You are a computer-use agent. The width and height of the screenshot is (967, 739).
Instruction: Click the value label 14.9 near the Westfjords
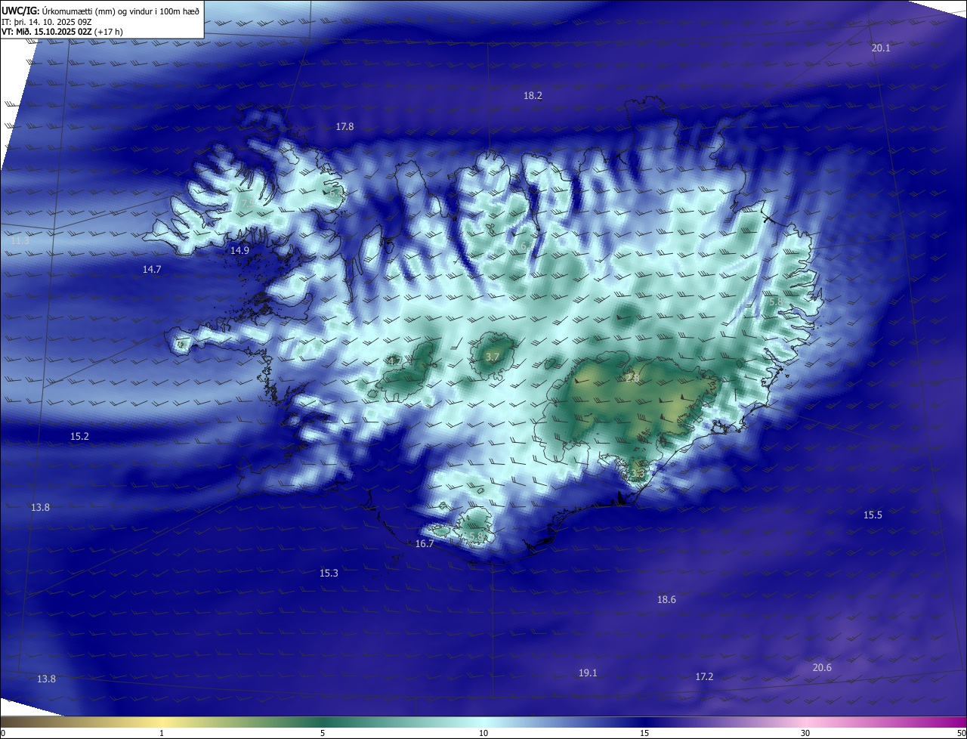coord(239,250)
